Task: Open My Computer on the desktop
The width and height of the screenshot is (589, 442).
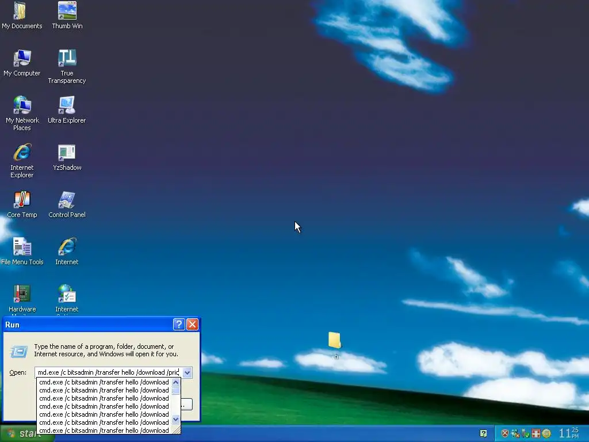Action: 22,63
